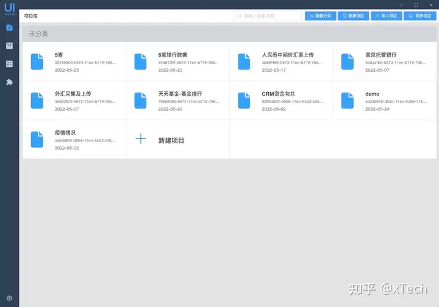Click the 新建项目 toolbar button
The image size is (439, 307).
coord(353,16)
